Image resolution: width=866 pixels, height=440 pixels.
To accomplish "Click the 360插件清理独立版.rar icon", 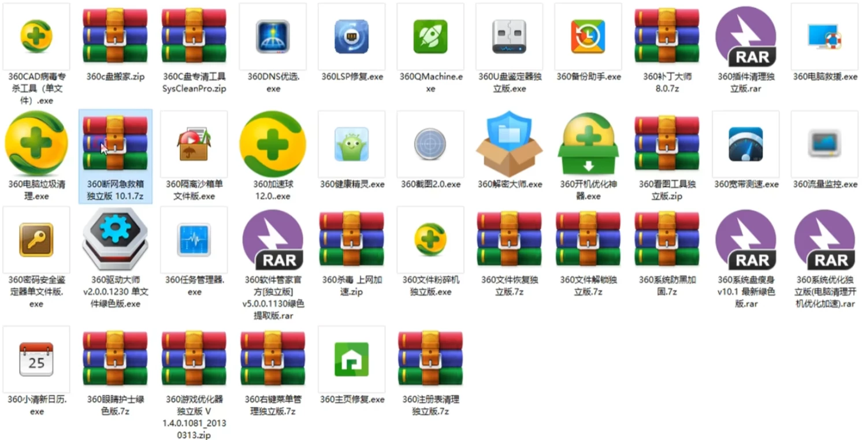I will (746, 36).
